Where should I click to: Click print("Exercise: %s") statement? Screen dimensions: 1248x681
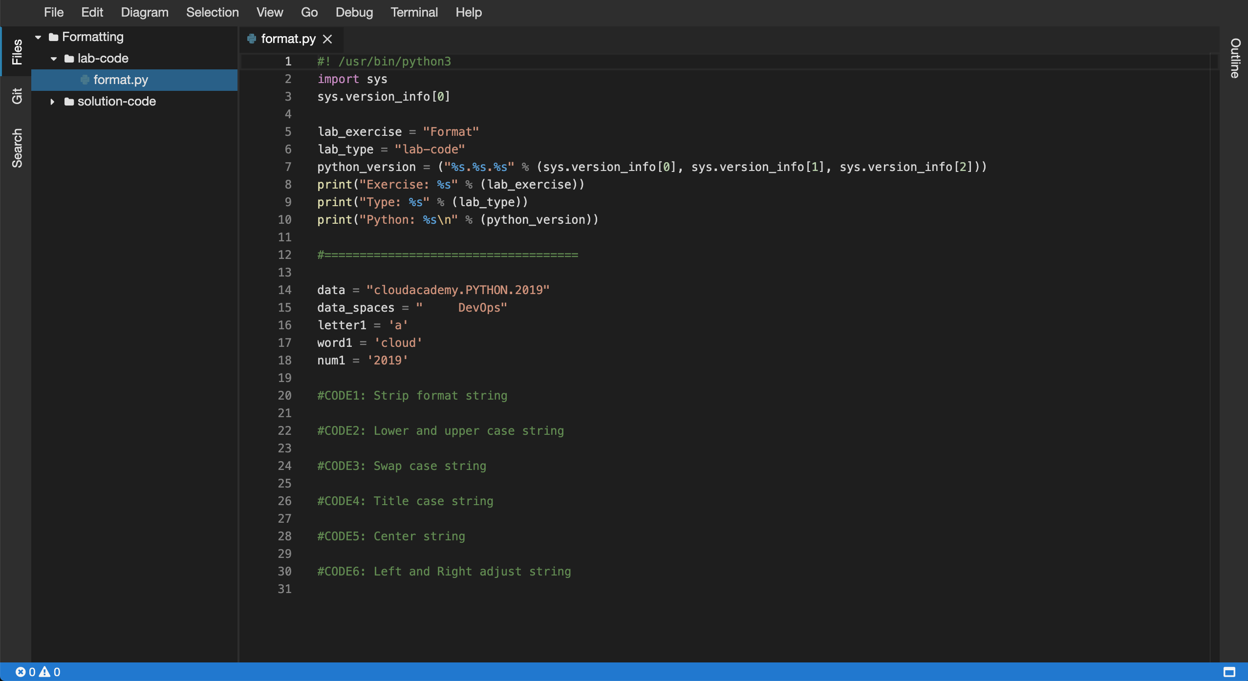[451, 185]
